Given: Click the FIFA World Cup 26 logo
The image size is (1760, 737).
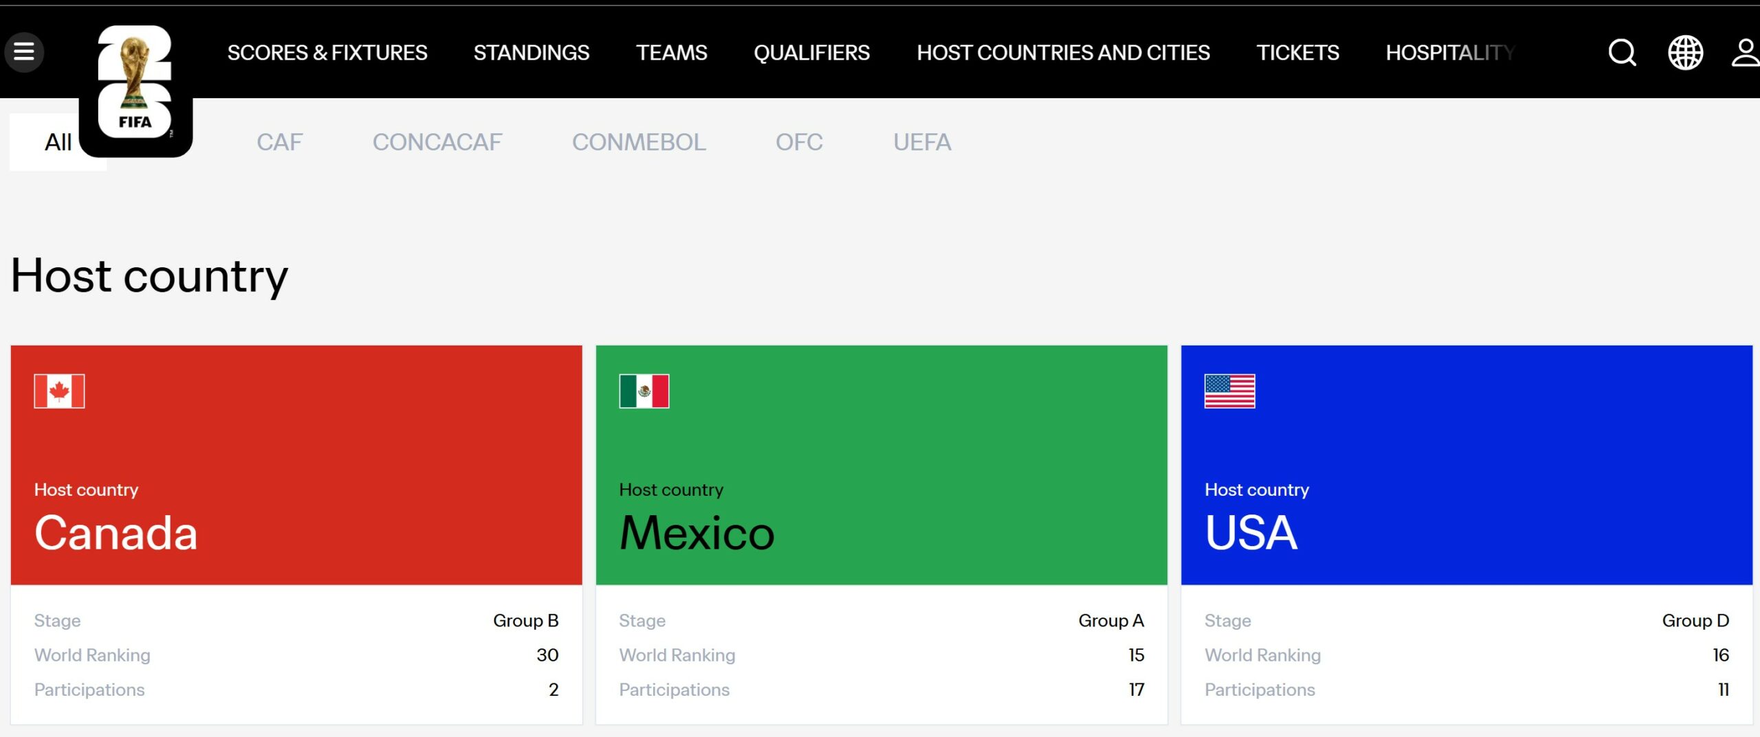Looking at the screenshot, I should coord(135,82).
